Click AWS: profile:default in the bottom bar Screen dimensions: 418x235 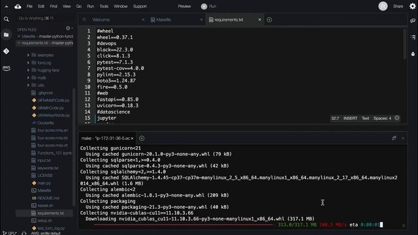click(46, 233)
